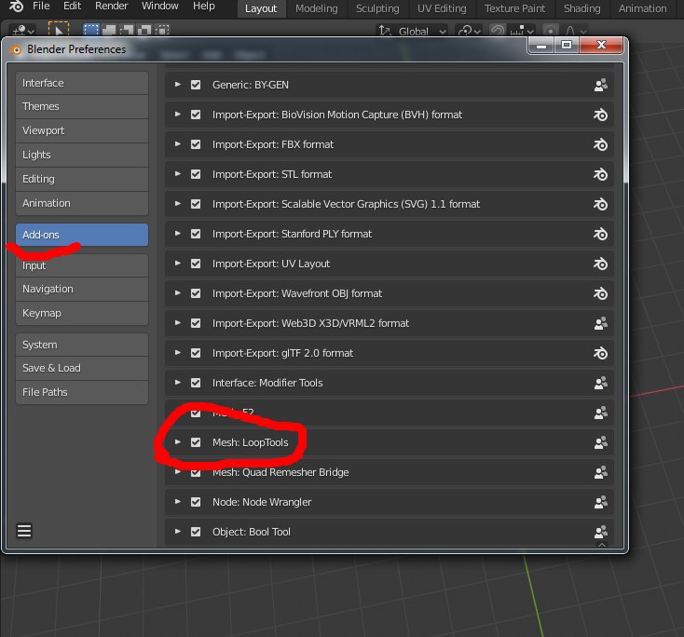Open the Keymap preferences section
Viewport: 684px width, 637px height.
tap(82, 313)
